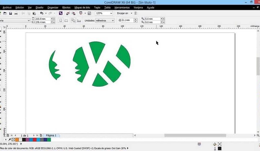The image size is (260, 151).
Task: Expand the Application launcher dropdown arrow
Action: coord(85,13)
